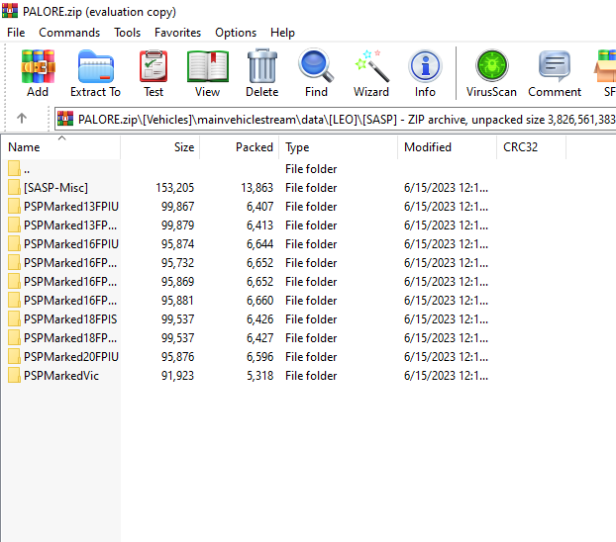
Task: Select the PSPMarkedVic folder
Action: pyautogui.click(x=60, y=376)
